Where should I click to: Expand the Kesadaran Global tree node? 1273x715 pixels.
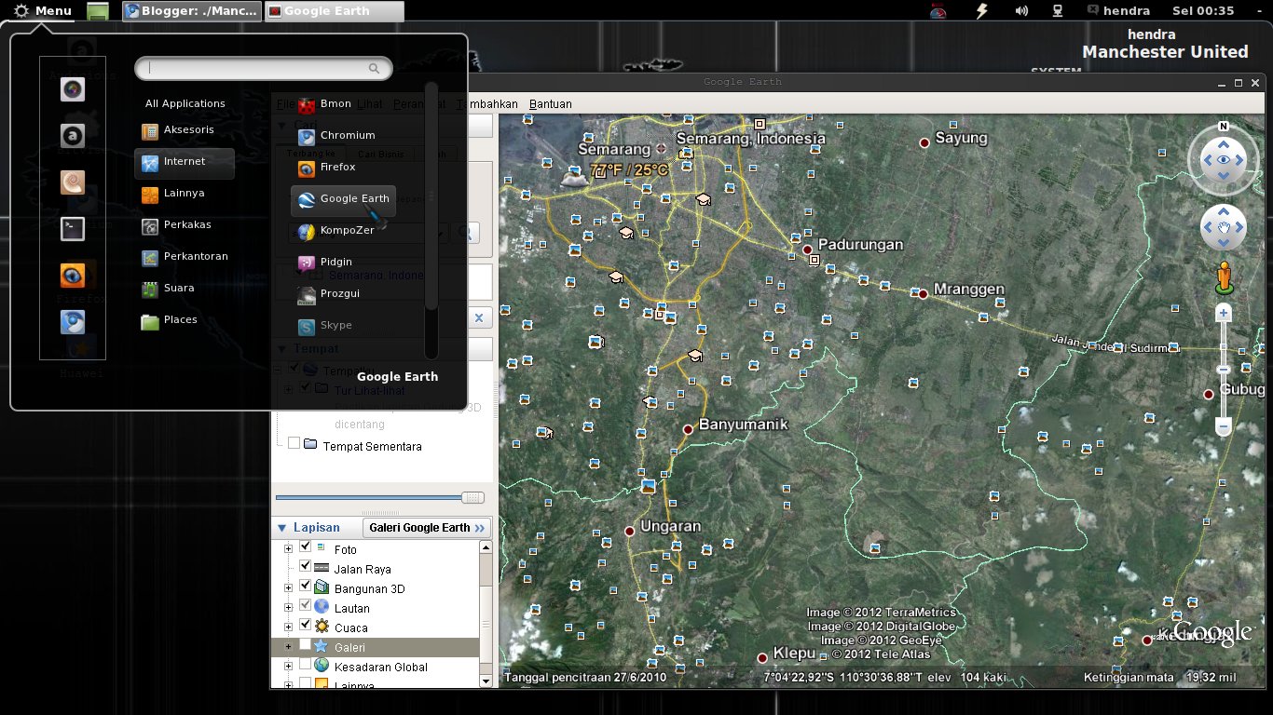click(x=288, y=667)
